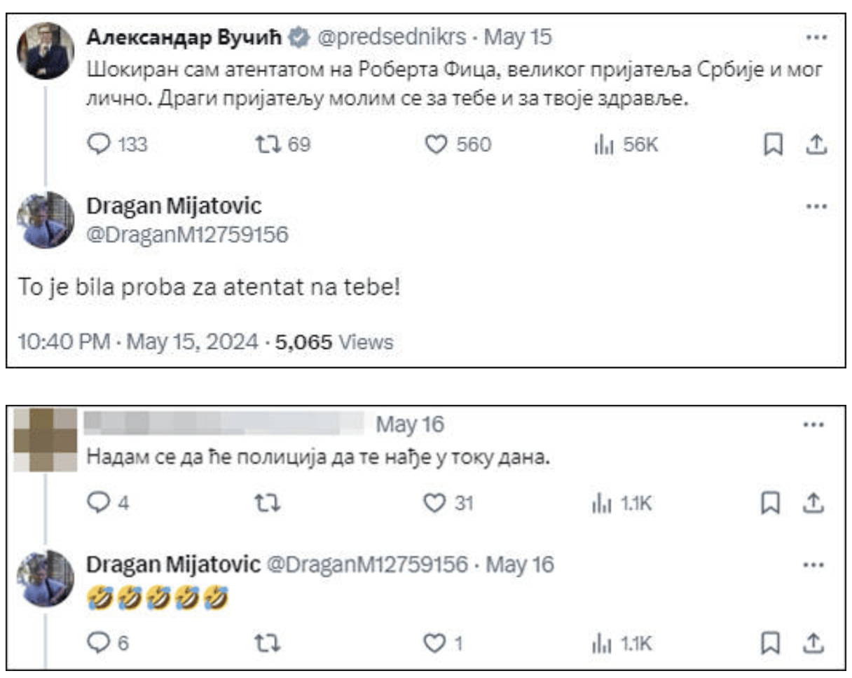Like the tweet with 560 likes
Screen dimensions: 852x678
(437, 144)
